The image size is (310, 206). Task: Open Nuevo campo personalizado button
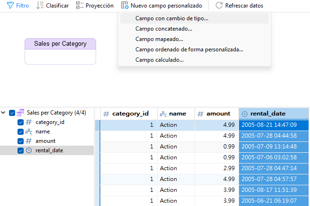pos(161,6)
